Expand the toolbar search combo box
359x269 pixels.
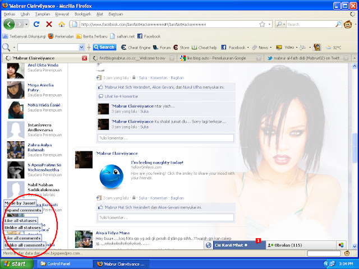(x=81, y=47)
